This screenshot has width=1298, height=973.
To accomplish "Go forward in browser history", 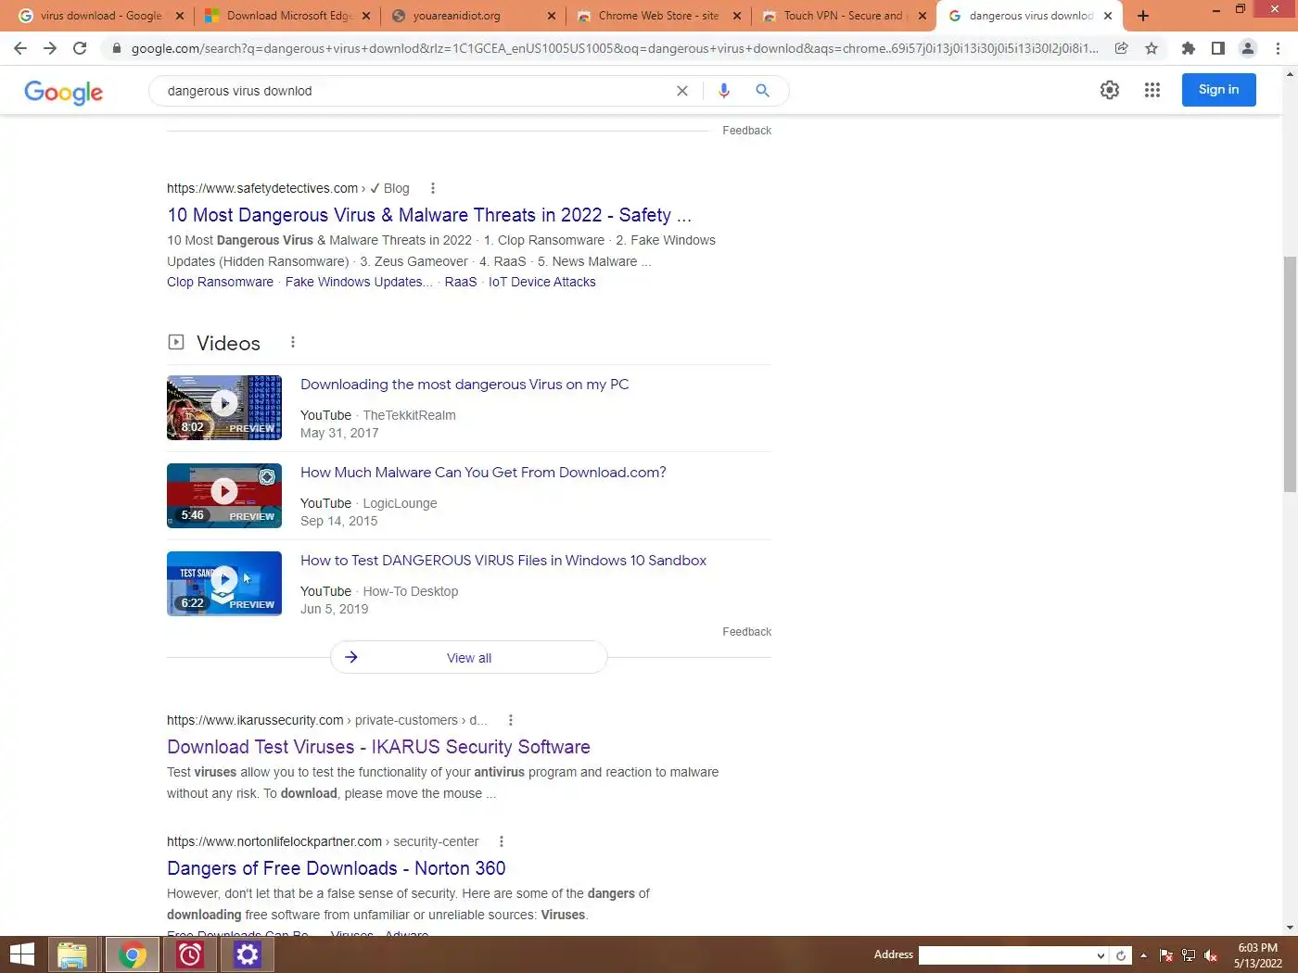I will coord(50,48).
